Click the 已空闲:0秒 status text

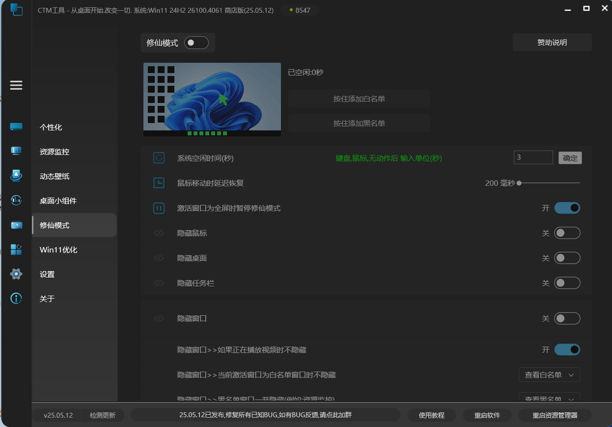coord(306,73)
